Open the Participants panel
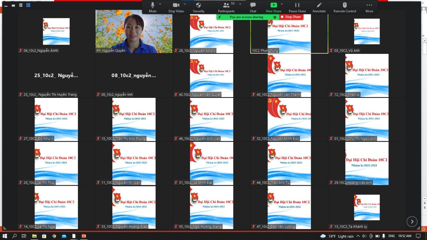This screenshot has height=240, width=427. coord(226,7)
